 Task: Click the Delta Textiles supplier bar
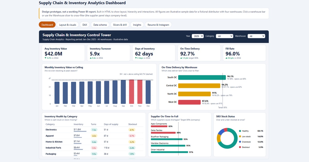tap(164, 133)
